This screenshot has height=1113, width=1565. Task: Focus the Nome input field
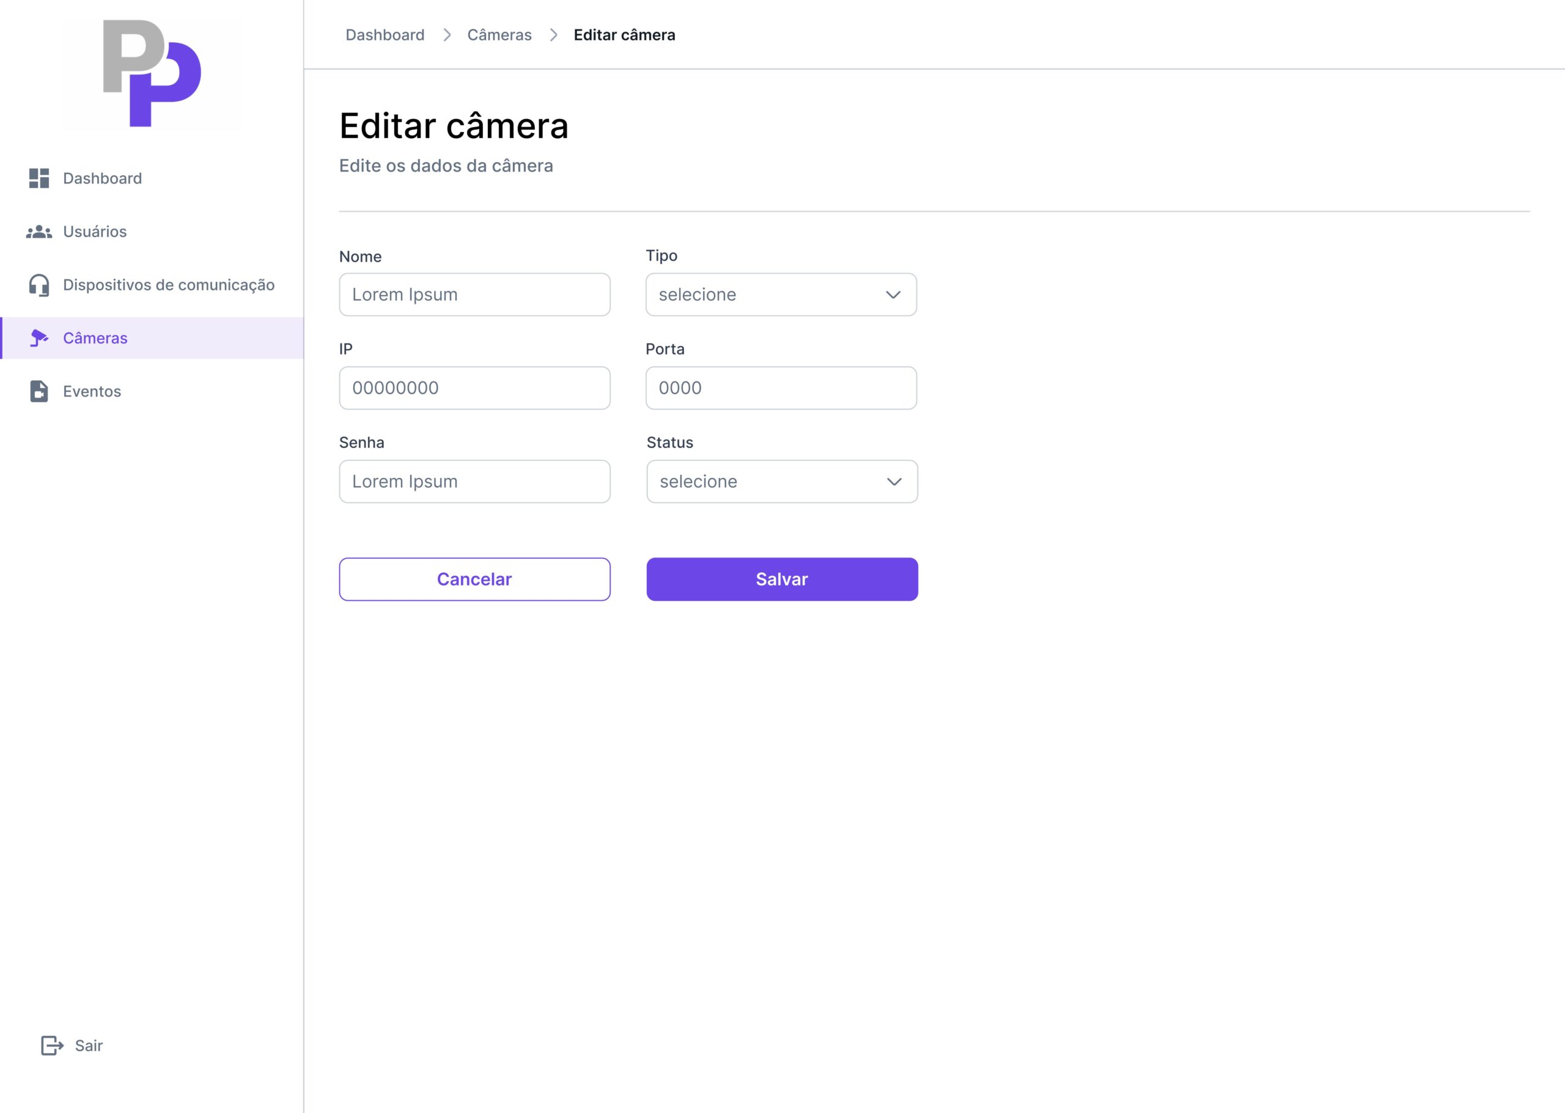click(474, 295)
